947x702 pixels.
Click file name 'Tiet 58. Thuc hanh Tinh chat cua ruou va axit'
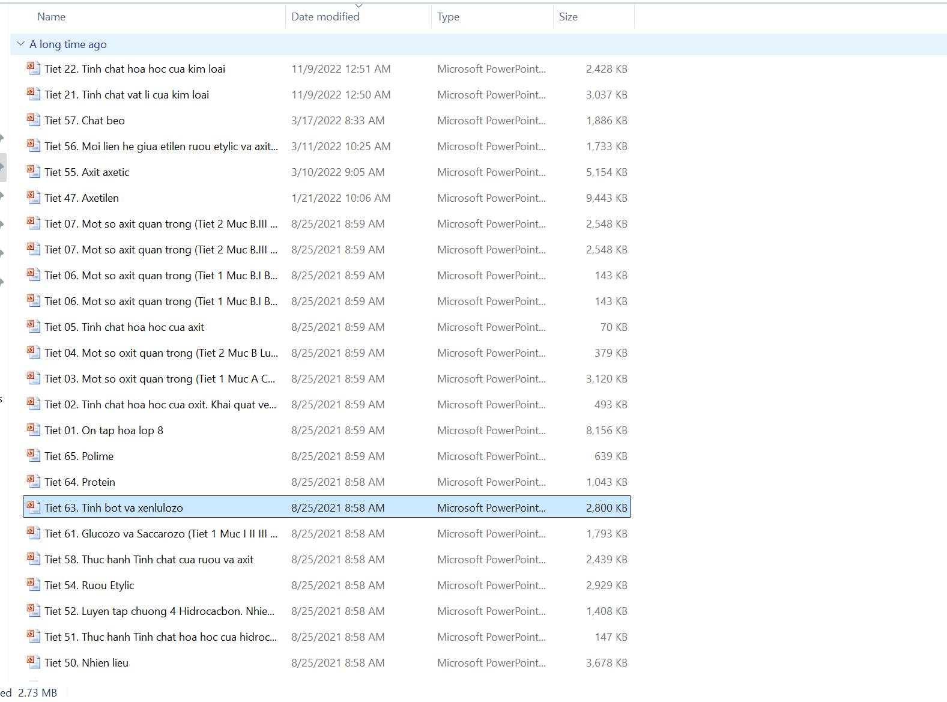click(x=149, y=560)
